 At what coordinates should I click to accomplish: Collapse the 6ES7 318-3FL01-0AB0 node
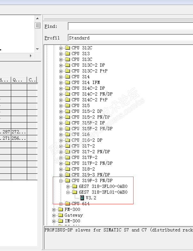68,192
